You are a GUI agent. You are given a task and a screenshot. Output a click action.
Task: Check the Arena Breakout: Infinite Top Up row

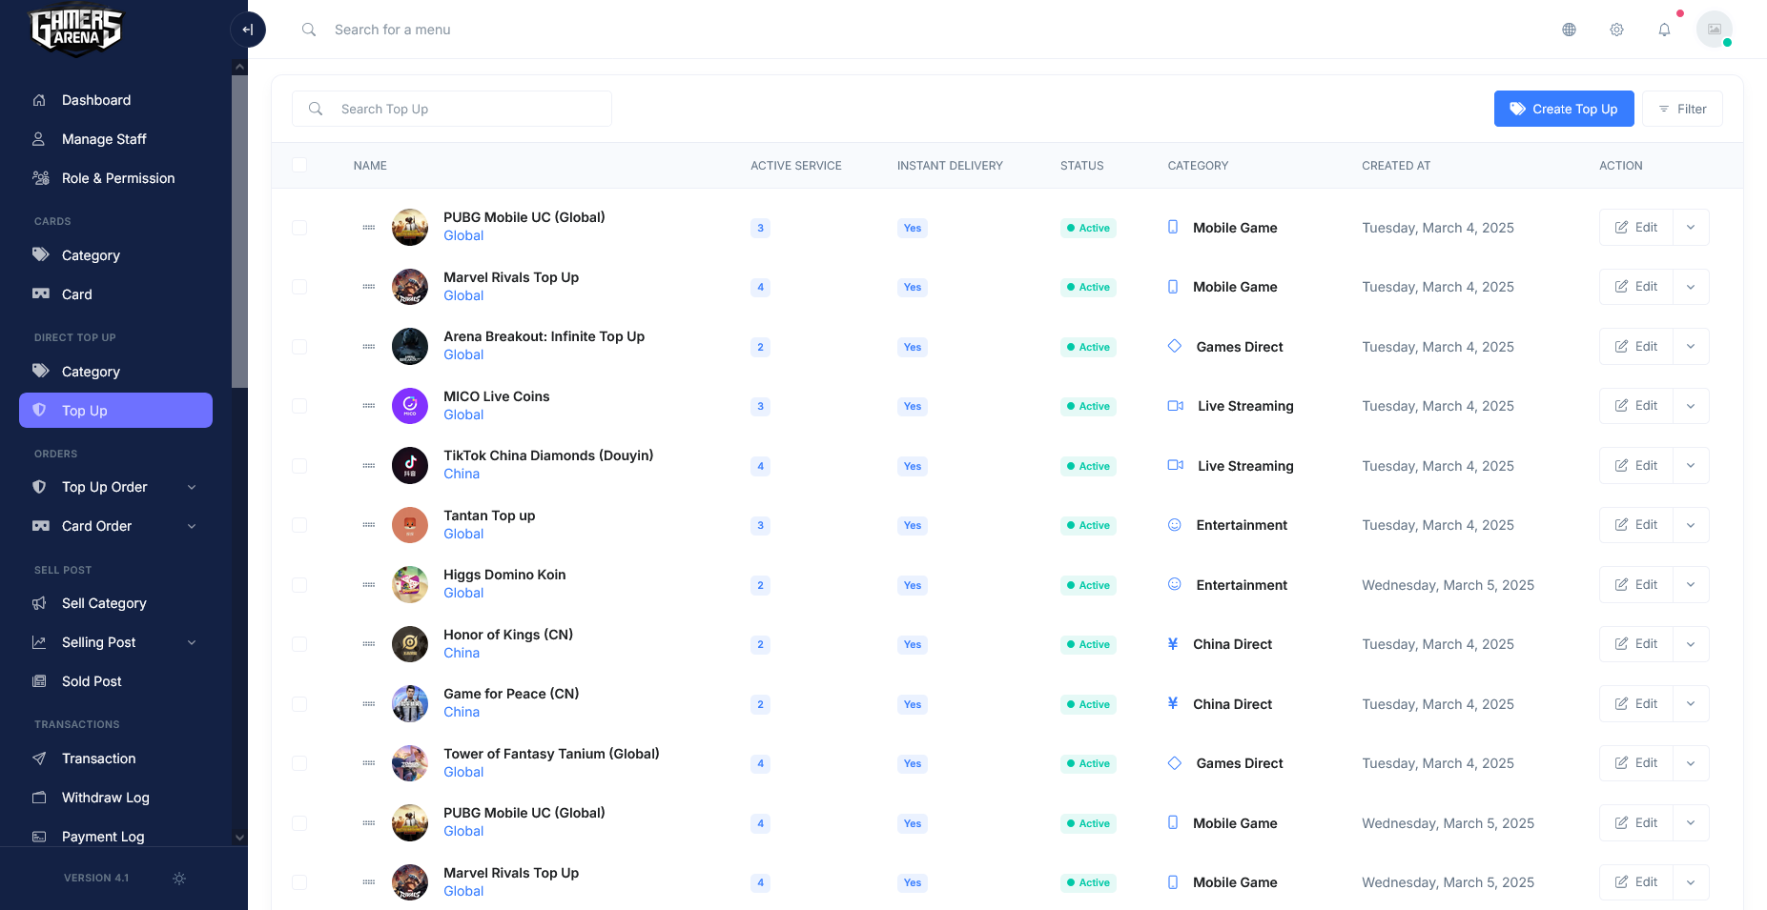tap(299, 347)
